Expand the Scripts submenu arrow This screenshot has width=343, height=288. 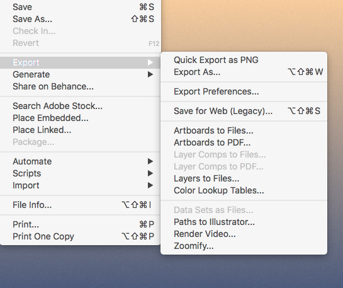click(150, 173)
